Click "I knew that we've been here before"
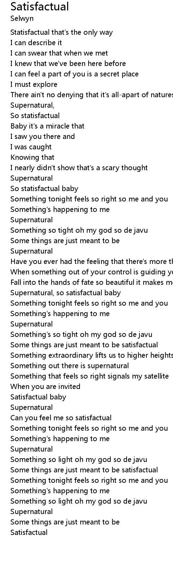Screen dimensions: 173x587 coord(68,64)
